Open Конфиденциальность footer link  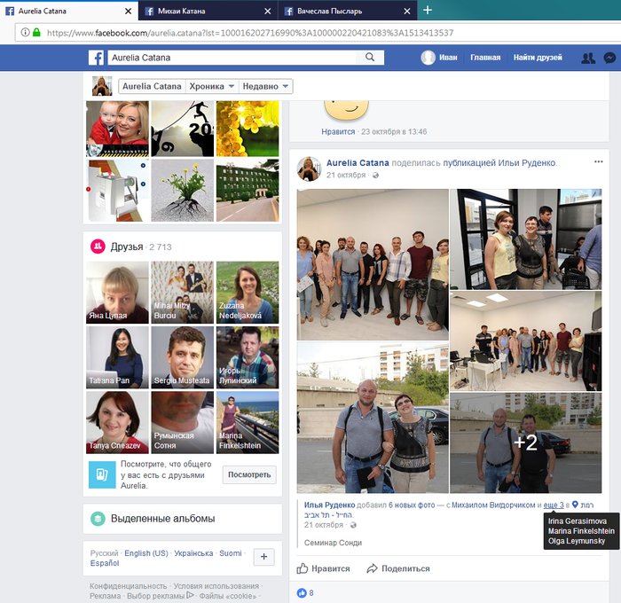coord(128,585)
